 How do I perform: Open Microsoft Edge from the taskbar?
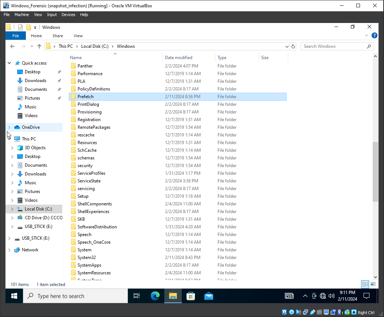coord(155,296)
